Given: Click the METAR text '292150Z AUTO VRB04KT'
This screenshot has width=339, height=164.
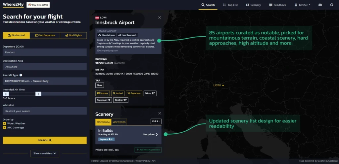Looking at the screenshot, I should (110, 74).
